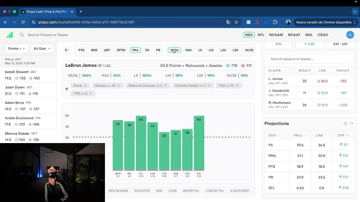Click the search magnifier icon in header

[22, 35]
